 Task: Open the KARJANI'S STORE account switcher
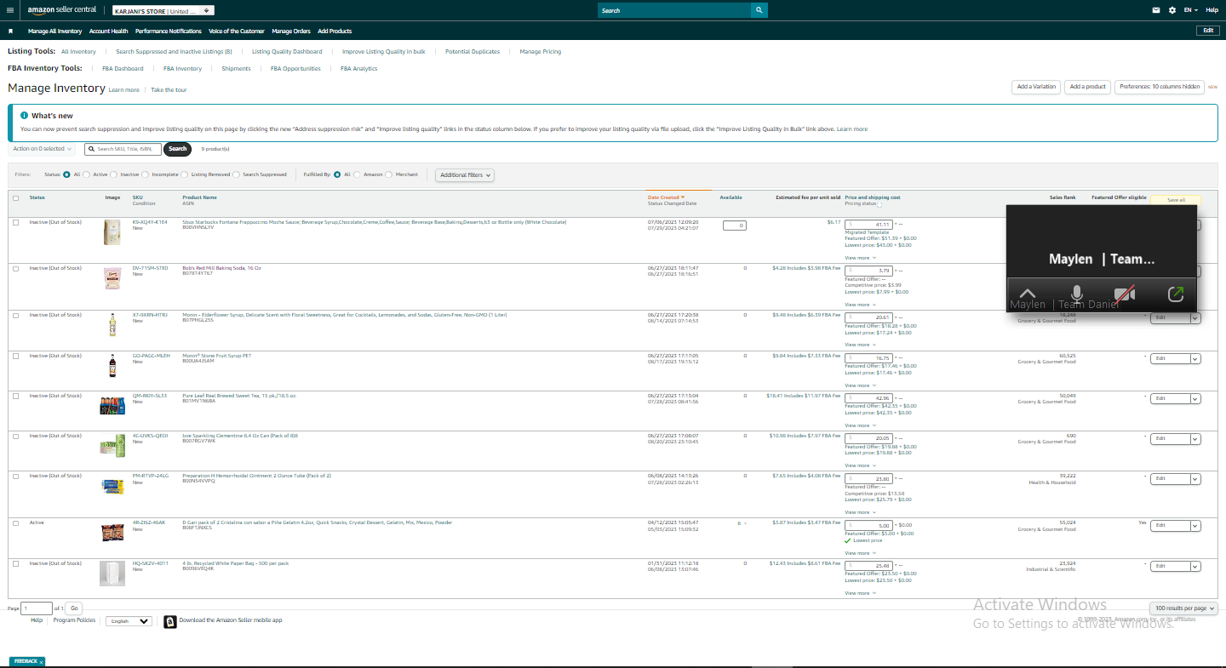(x=163, y=11)
